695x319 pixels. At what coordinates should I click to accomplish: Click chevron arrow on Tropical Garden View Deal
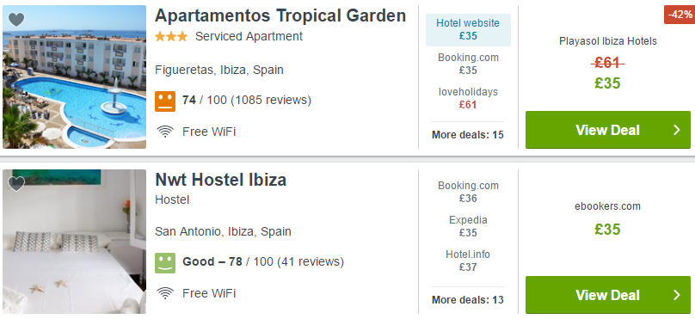coord(676,130)
